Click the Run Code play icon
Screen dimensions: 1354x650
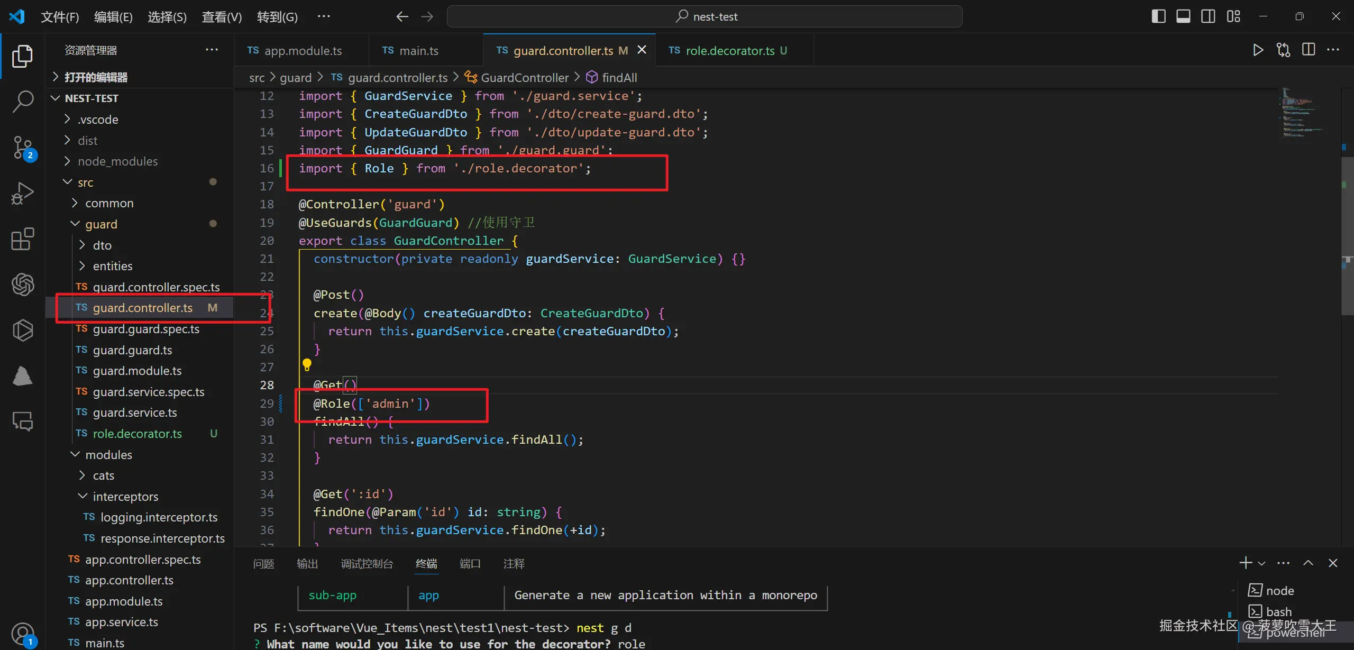click(1258, 50)
